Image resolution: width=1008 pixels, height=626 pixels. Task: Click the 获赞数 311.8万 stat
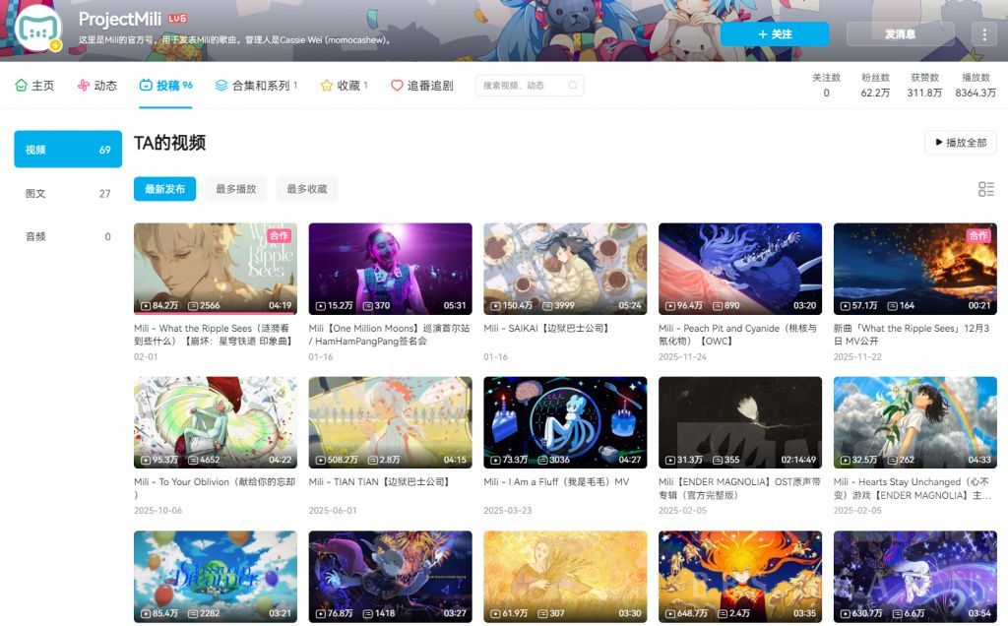coord(924,85)
